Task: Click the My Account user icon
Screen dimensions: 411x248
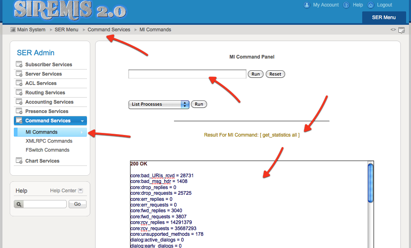Action: coord(307,5)
